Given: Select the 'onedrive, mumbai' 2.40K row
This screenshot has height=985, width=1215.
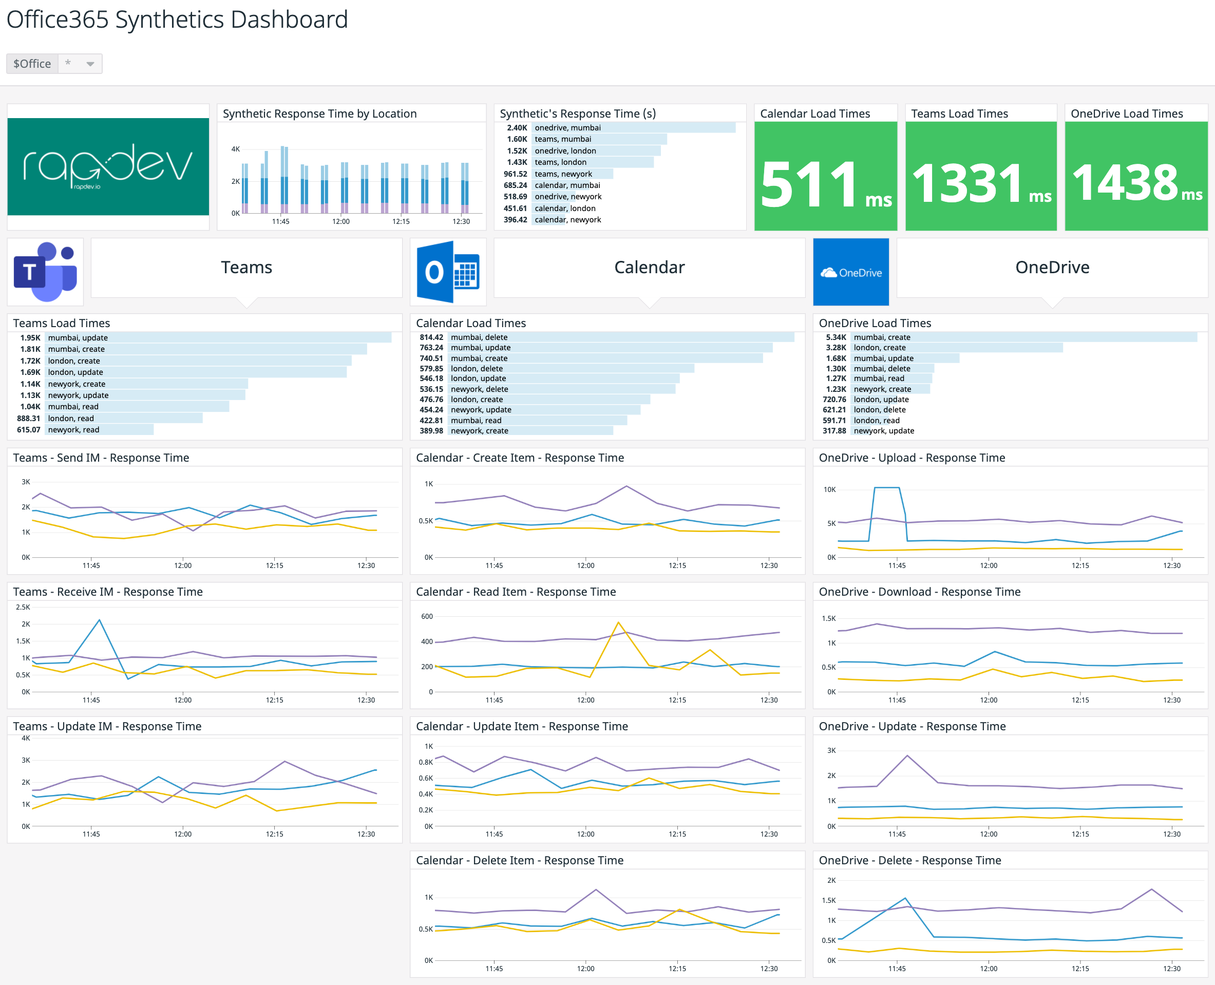Looking at the screenshot, I should [x=620, y=128].
